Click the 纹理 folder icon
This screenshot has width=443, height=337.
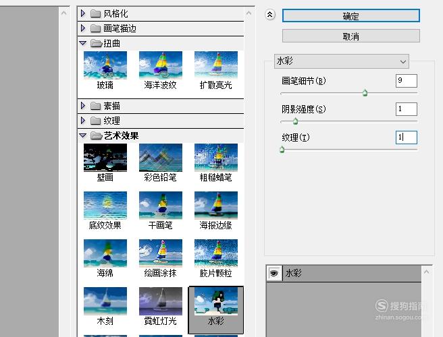pyautogui.click(x=95, y=121)
